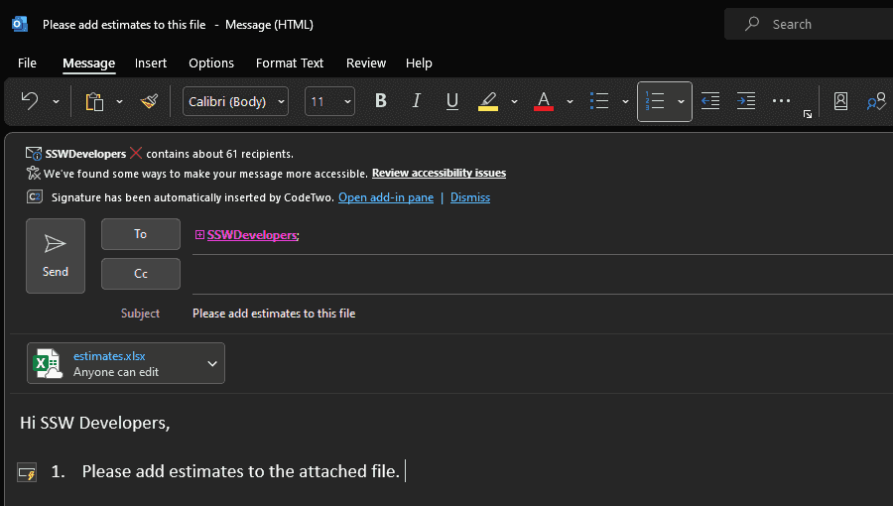
Task: Open the Insert ribbon tab
Action: point(151,63)
